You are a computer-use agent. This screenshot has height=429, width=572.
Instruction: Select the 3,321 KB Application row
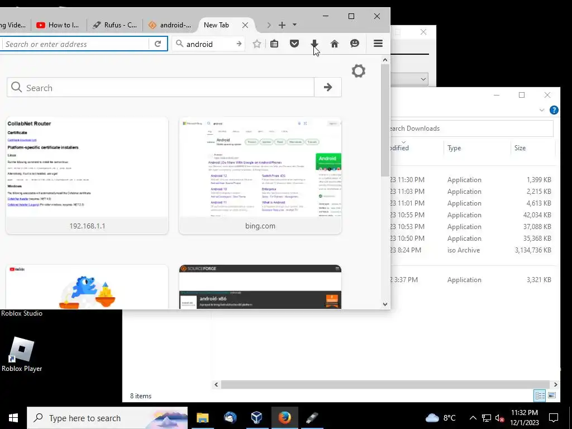473,280
